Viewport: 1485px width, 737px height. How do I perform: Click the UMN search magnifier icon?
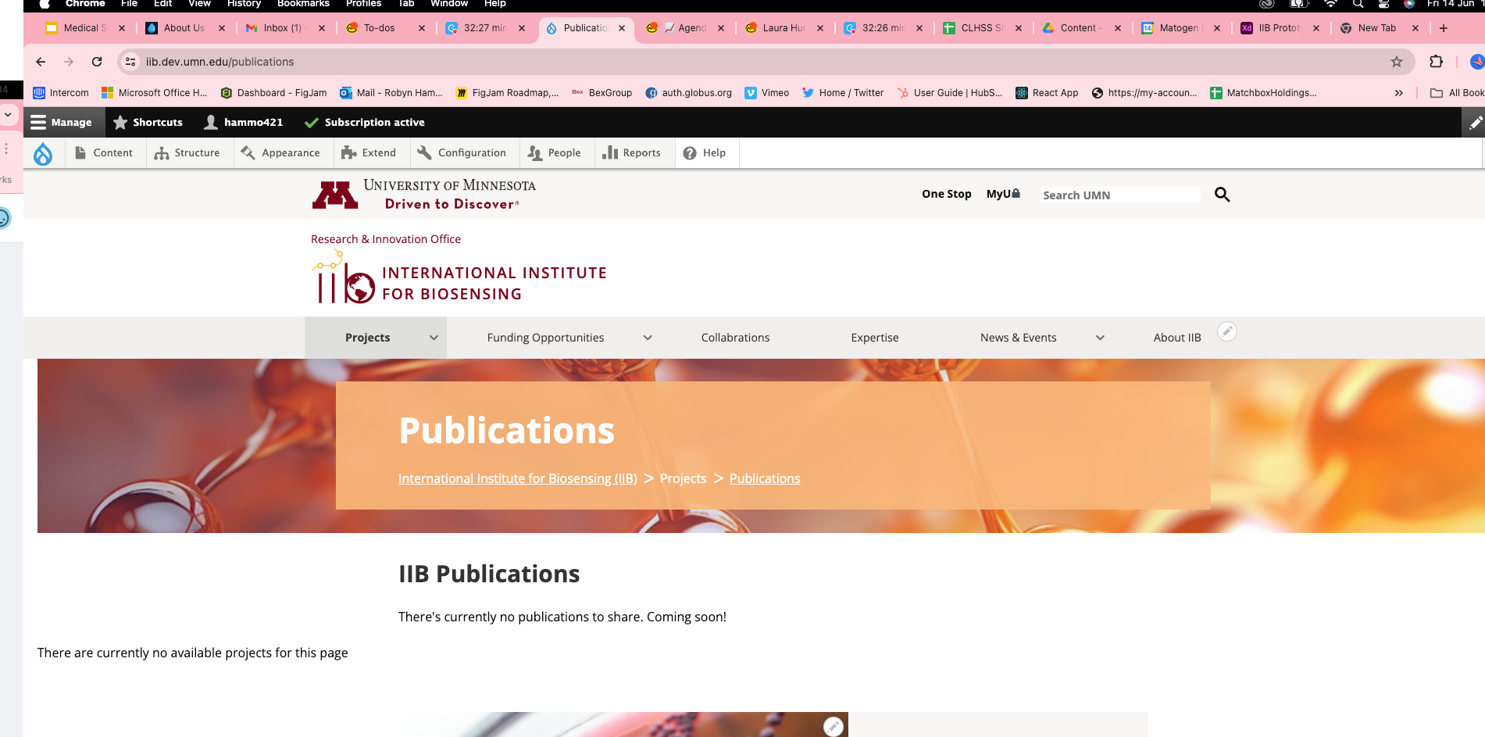coord(1222,195)
